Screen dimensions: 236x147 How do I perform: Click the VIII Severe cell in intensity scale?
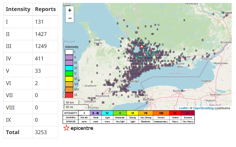click(161, 117)
